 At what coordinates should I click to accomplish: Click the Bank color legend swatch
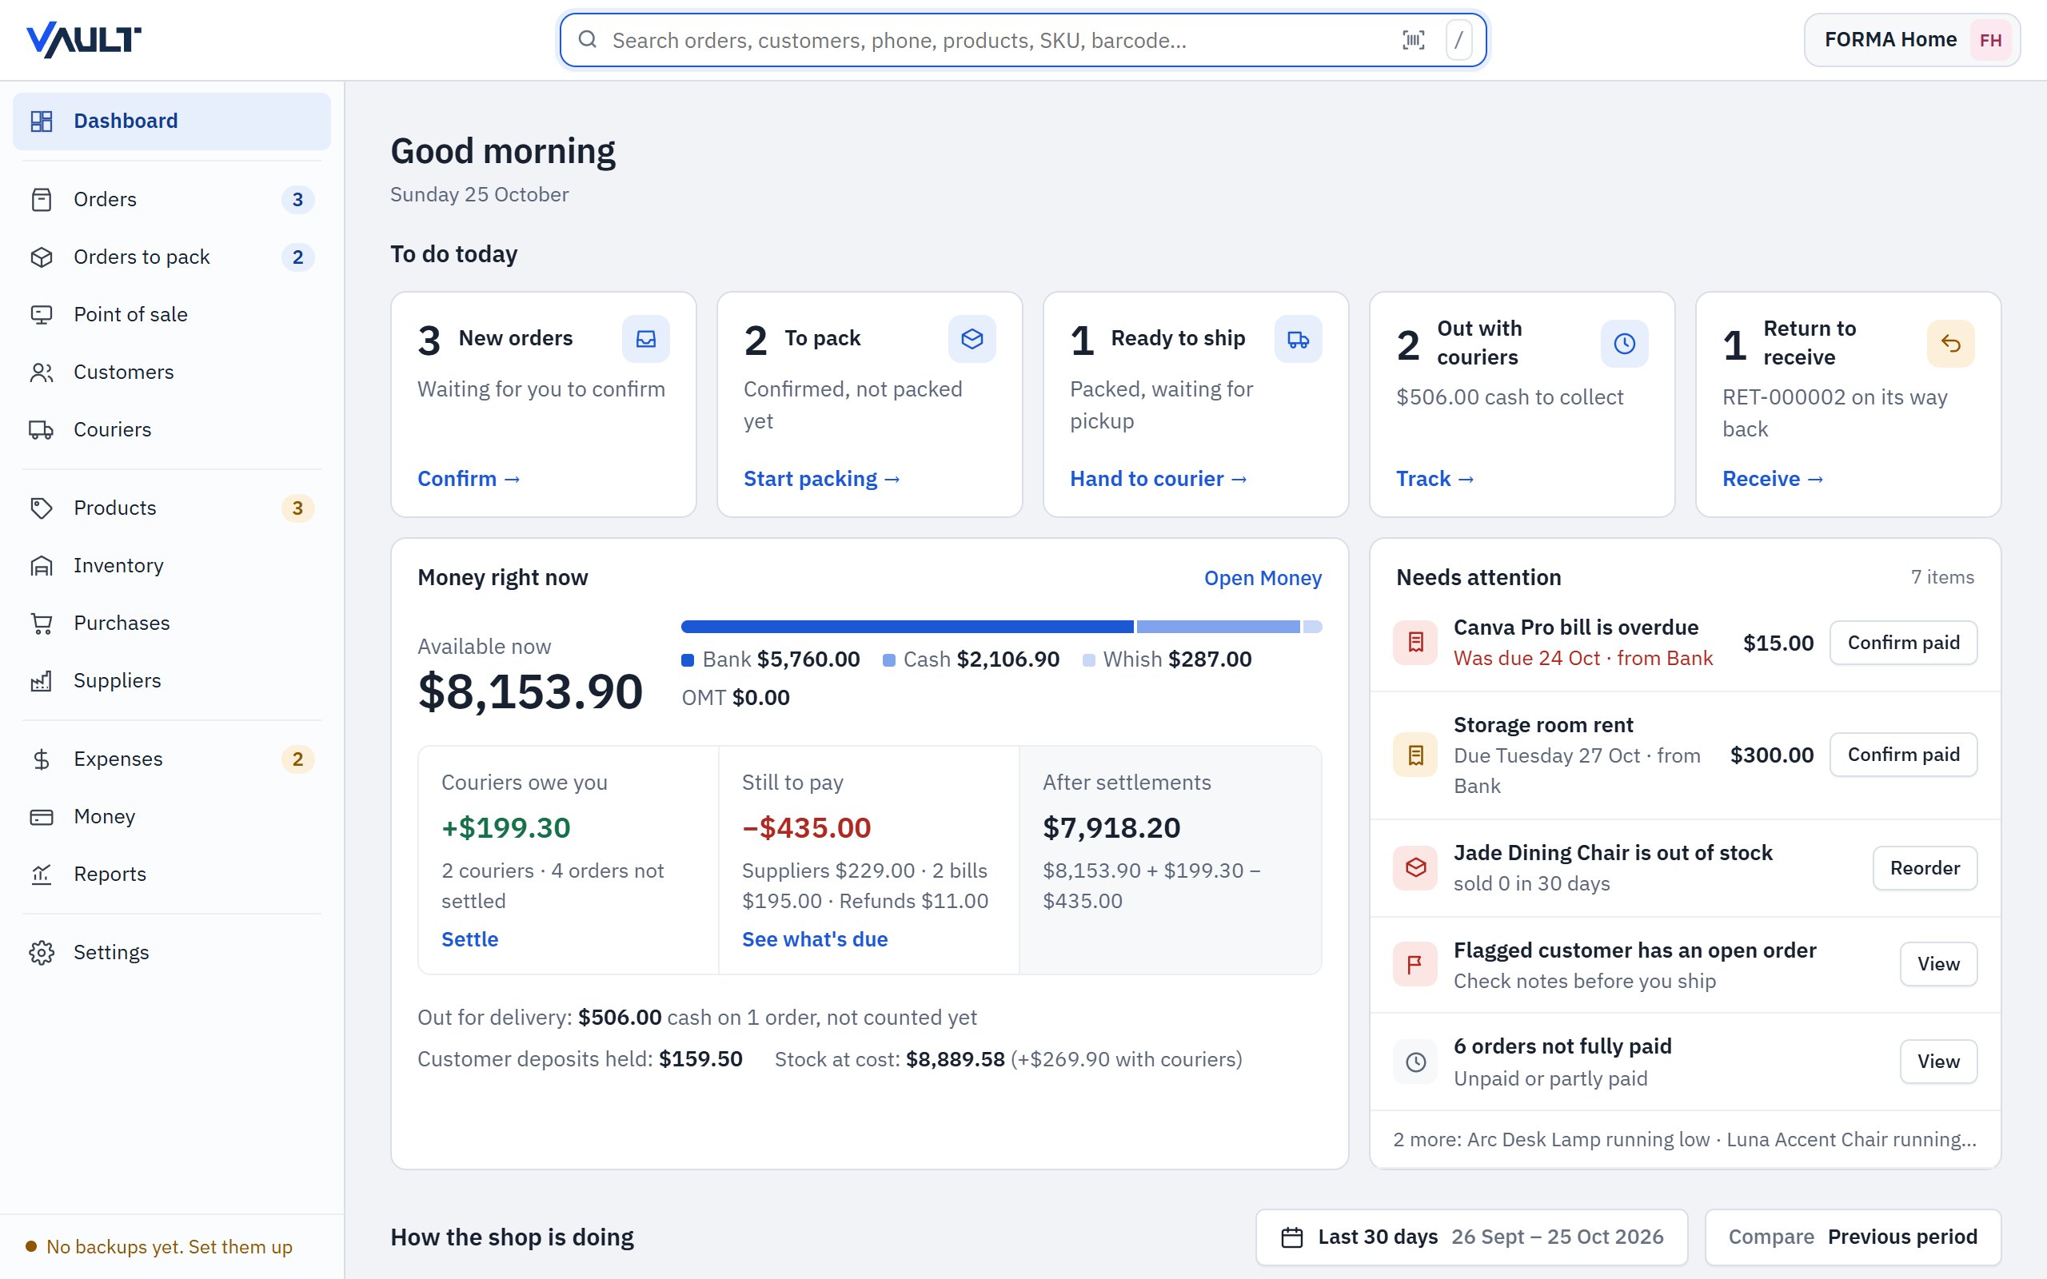(688, 659)
